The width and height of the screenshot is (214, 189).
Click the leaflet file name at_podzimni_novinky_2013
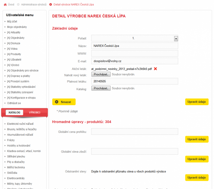121,69
